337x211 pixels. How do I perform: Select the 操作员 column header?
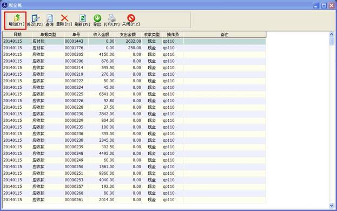(173, 35)
